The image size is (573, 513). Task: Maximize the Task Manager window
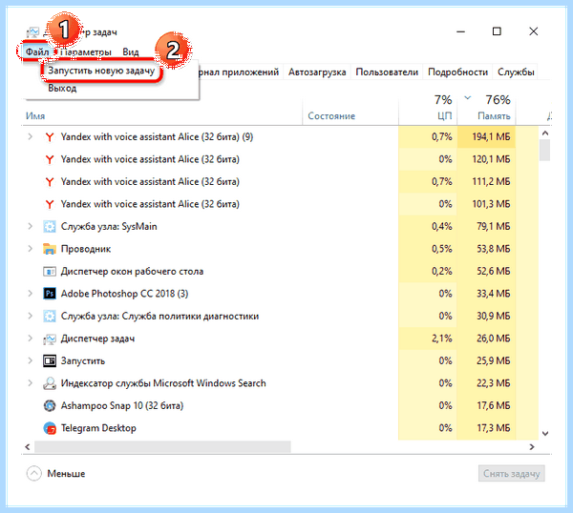[497, 31]
